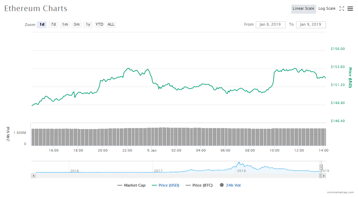Set zoom to 3m

76,25
